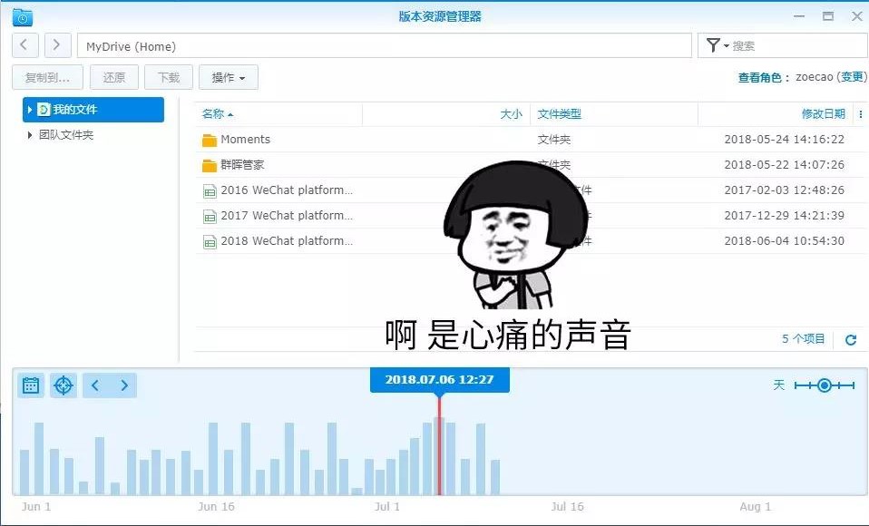Click the 2018.07.06 12:27 timeline marker
The image size is (869, 526).
click(439, 380)
